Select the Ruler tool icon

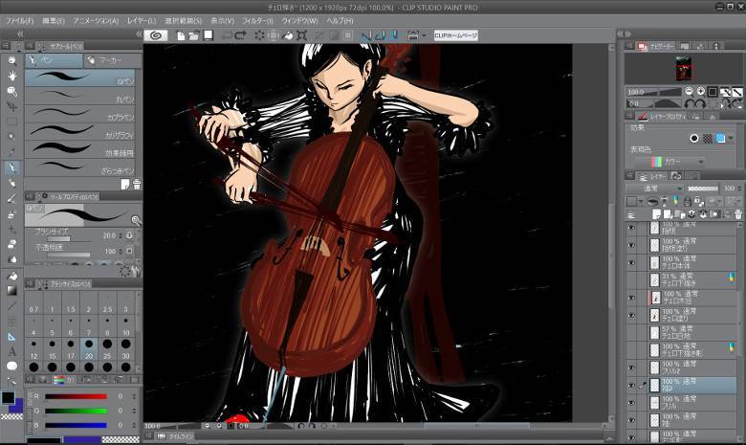(x=11, y=336)
